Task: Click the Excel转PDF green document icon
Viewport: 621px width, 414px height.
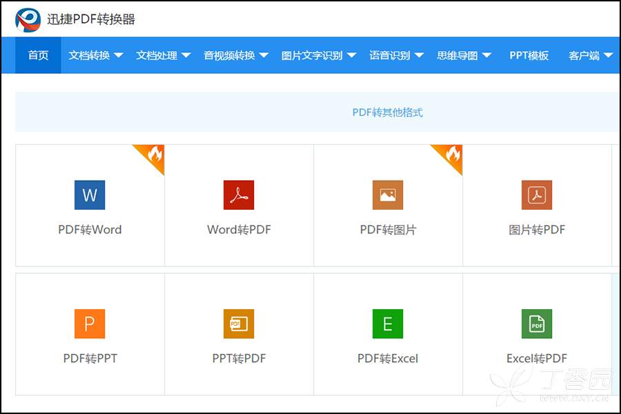Action: coord(537,324)
